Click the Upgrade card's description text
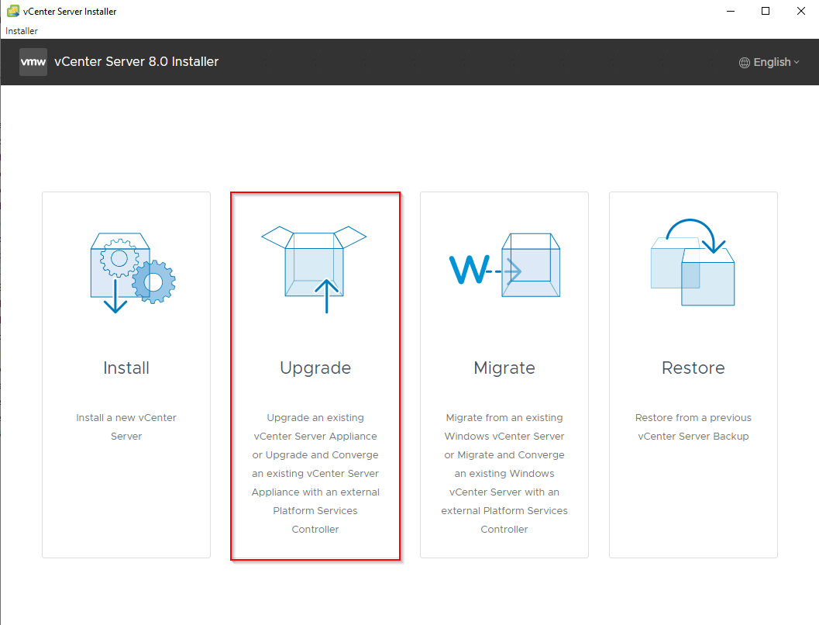 click(315, 473)
